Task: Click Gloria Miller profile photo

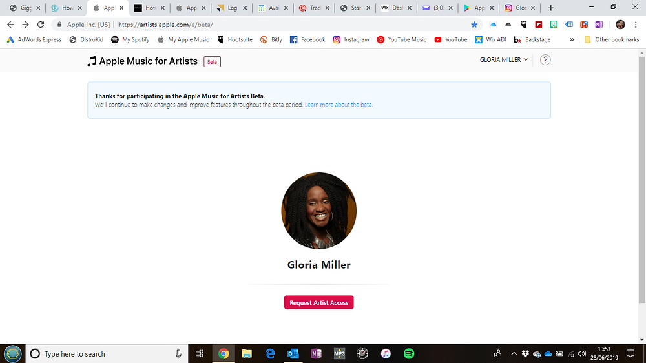Action: click(x=319, y=211)
